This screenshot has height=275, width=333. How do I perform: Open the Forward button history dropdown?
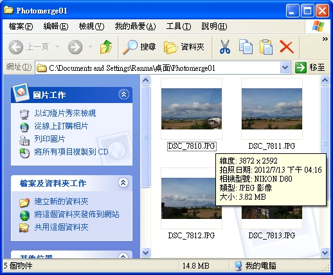tap(90, 46)
